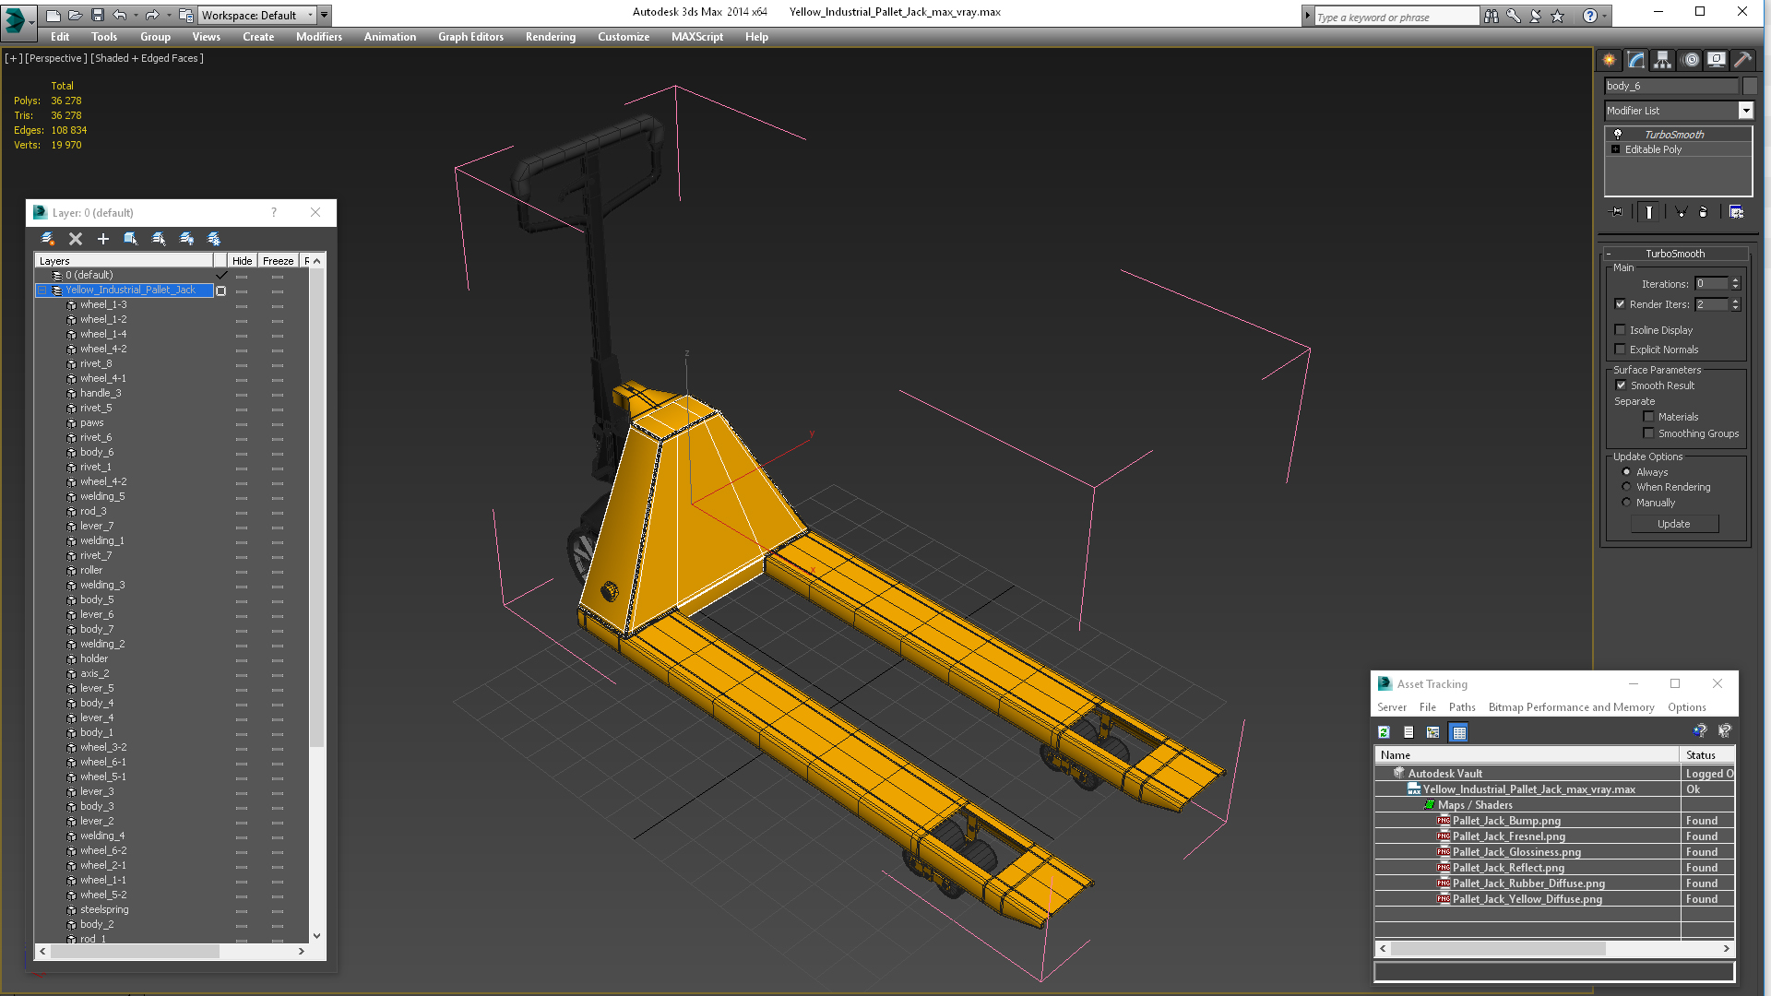The image size is (1771, 996).
Task: Click the Update button in TurboSmooth
Action: (1672, 523)
